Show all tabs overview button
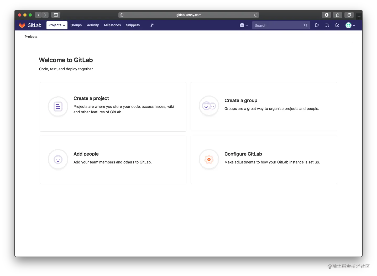This screenshot has height=276, width=377. [x=349, y=15]
